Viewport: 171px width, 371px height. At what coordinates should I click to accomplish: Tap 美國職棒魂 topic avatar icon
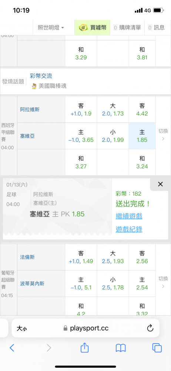click(x=34, y=86)
